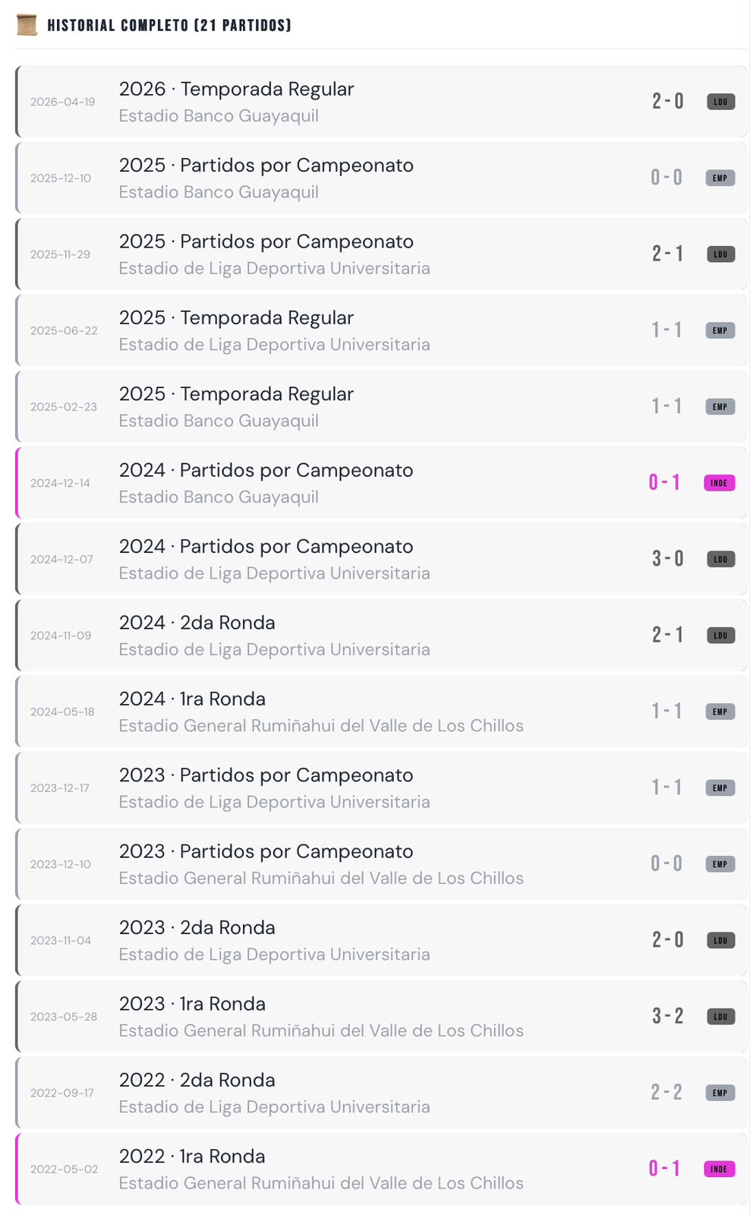Click the pink INDE badge on the 2024-12-14 match

tap(719, 483)
